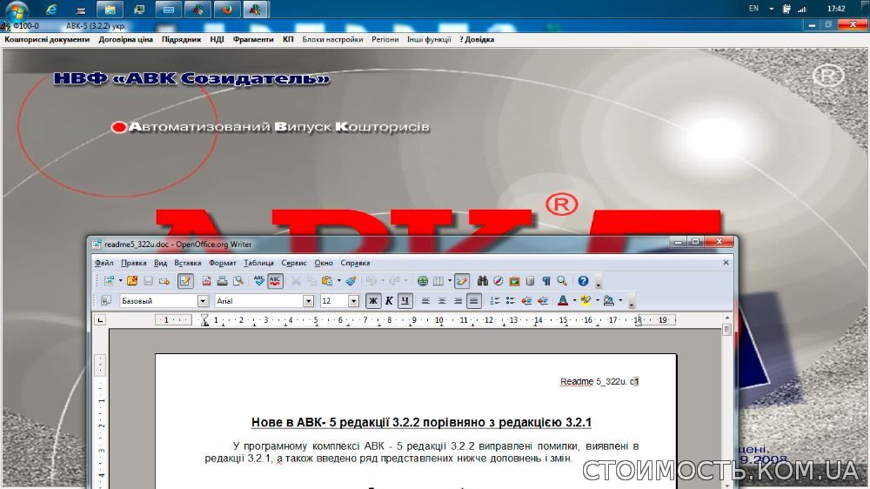Click the OpenOffice Help question mark icon
Screen dimensions: 870x489
[583, 281]
